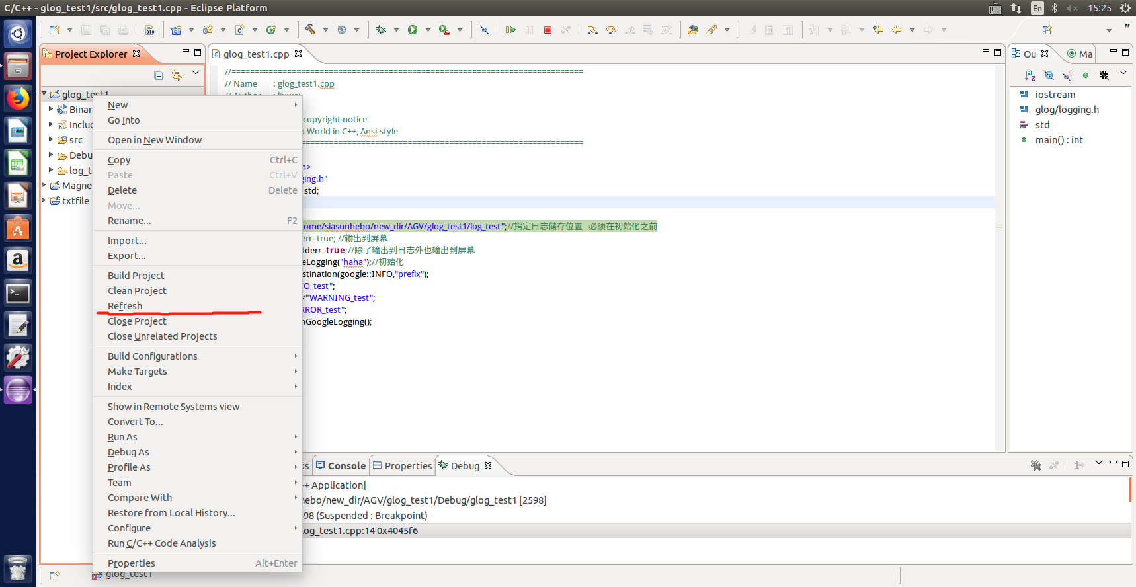1136x587 pixels.
Task: Click Collapse All in Project Explorer
Action: [x=159, y=75]
